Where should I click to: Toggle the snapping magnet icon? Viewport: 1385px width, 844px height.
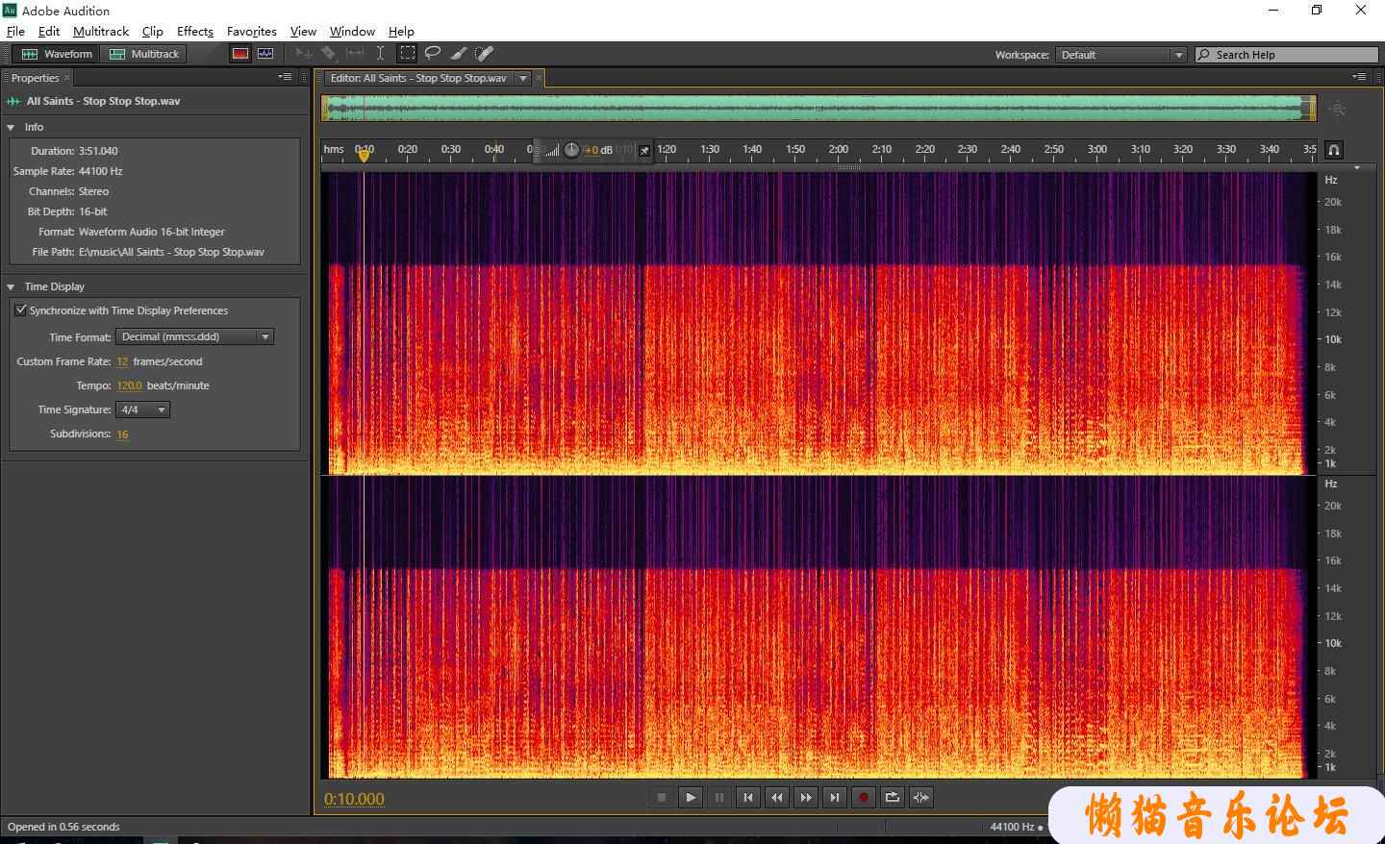tap(1334, 150)
